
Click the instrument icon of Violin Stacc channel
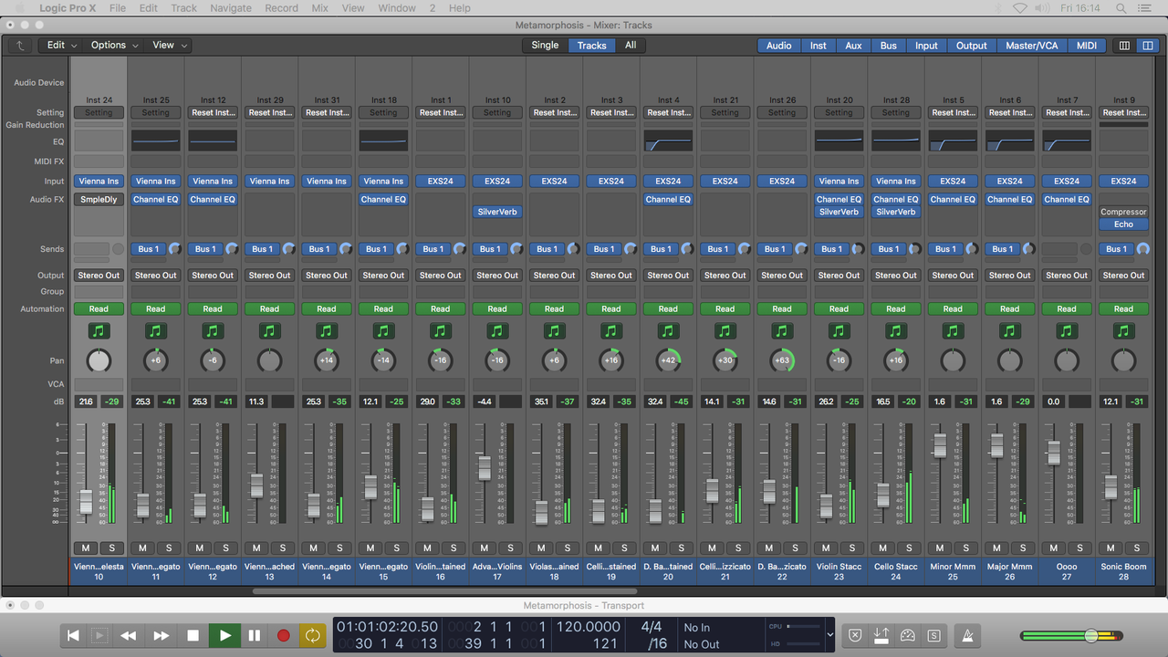(x=839, y=331)
